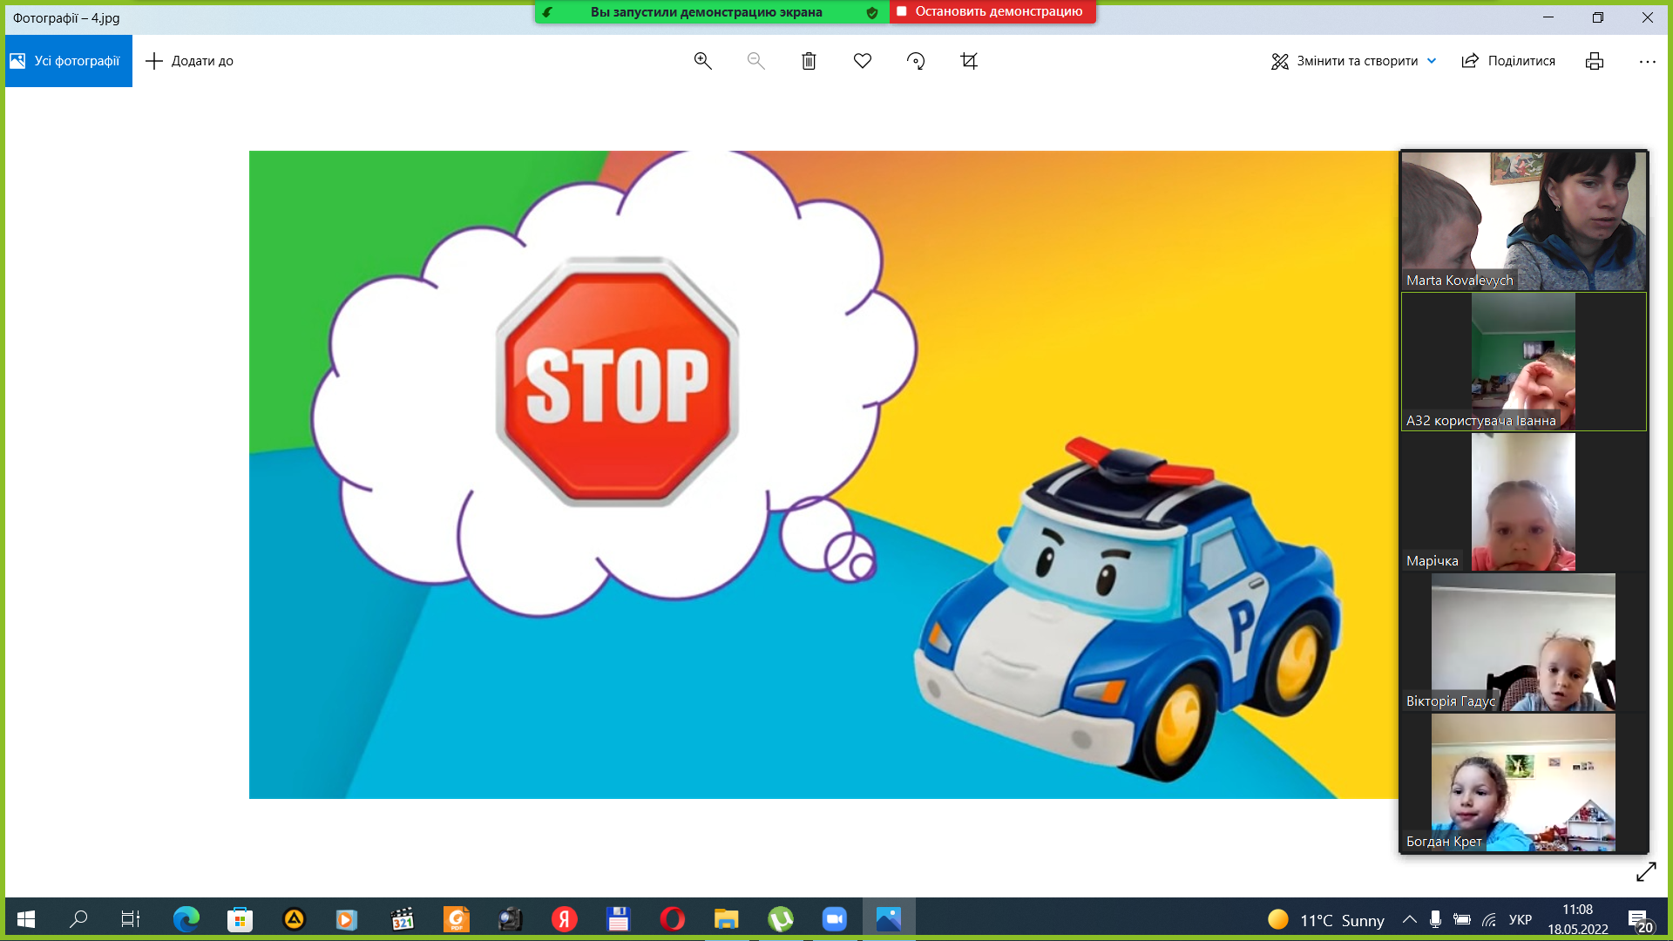Launch Microsoft Edge from taskbar
Image resolution: width=1673 pixels, height=941 pixels.
[x=186, y=919]
